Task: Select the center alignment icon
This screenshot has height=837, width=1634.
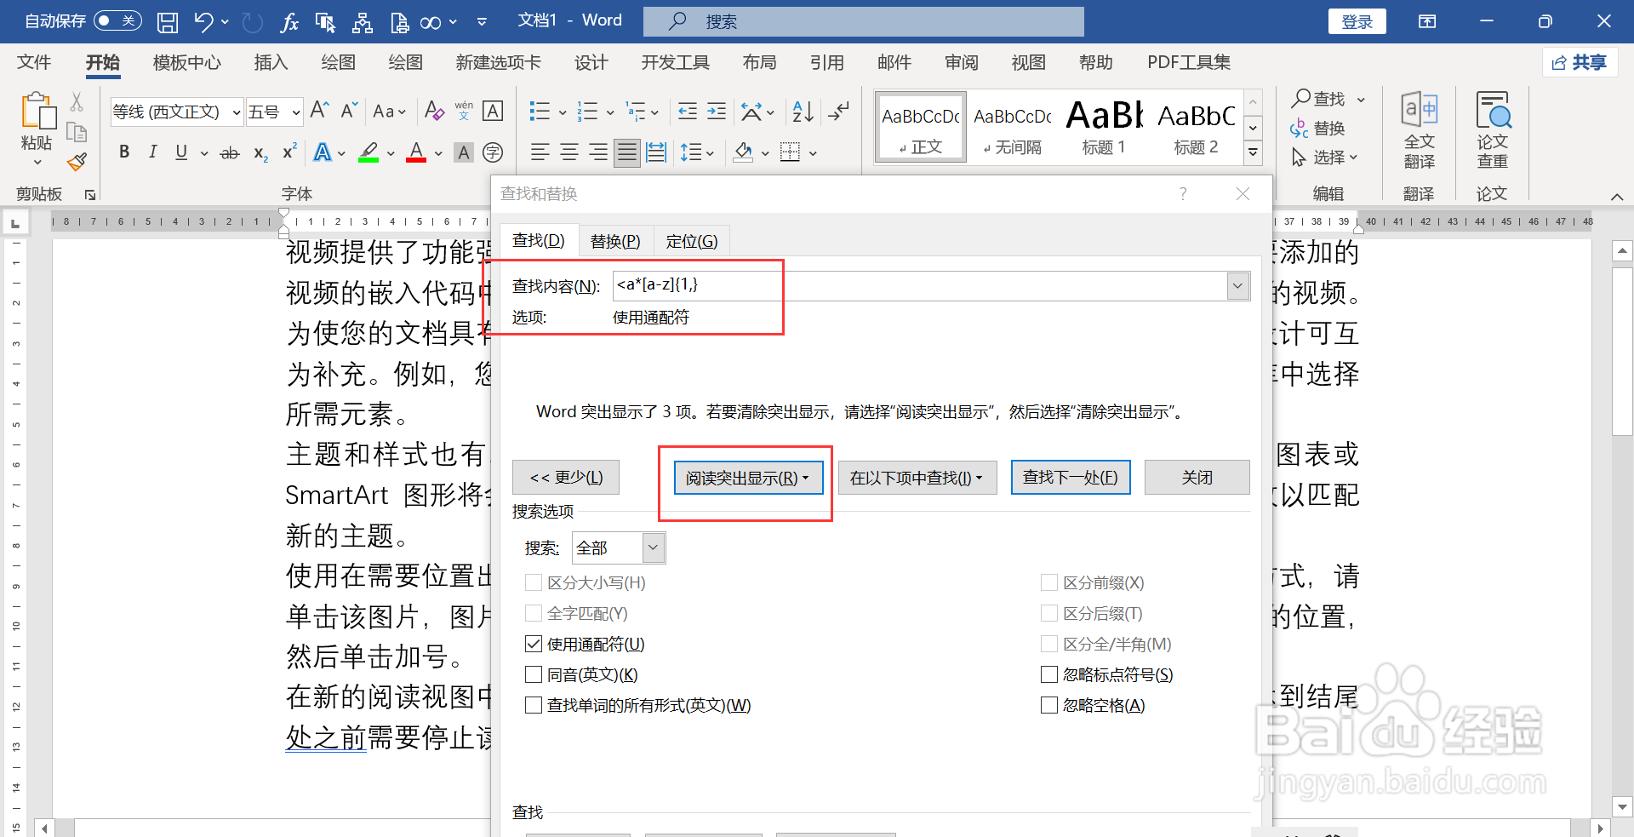Action: (x=568, y=152)
